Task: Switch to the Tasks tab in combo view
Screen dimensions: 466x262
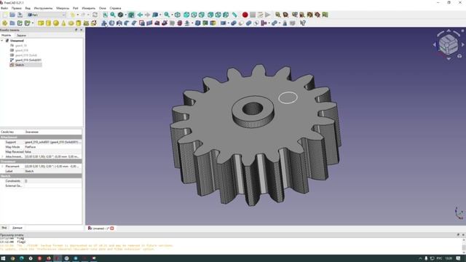Action: 21,36
